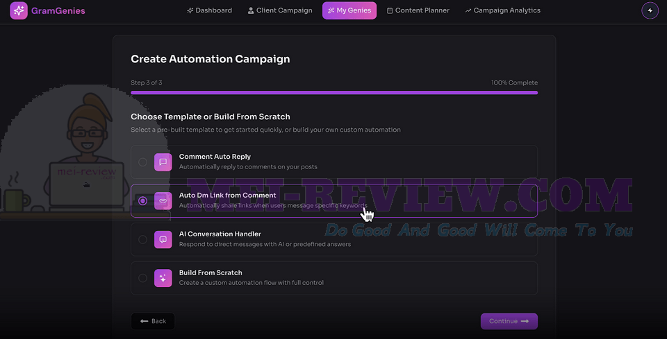
Task: Click the Comment Auto Reply chat icon
Action: (163, 162)
